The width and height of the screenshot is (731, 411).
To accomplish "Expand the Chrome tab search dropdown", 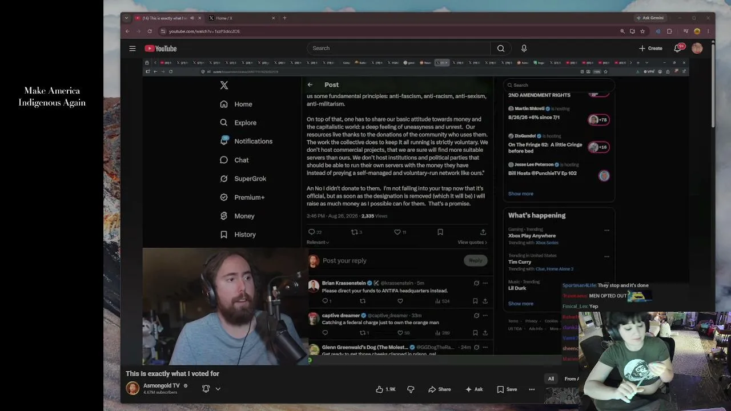I will pos(127,18).
